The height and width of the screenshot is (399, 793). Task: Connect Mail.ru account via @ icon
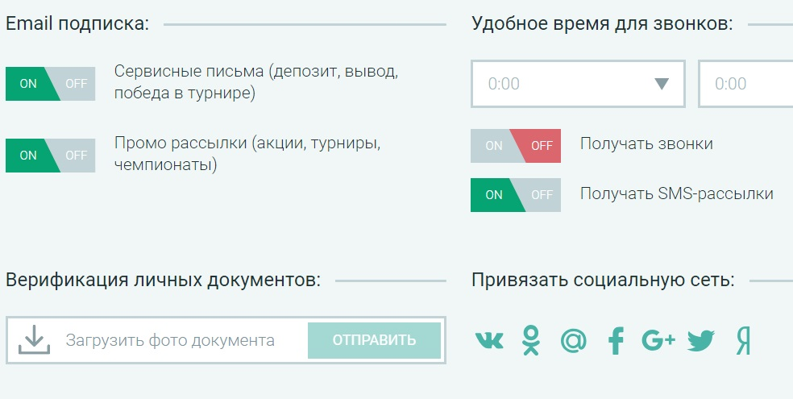click(x=573, y=341)
